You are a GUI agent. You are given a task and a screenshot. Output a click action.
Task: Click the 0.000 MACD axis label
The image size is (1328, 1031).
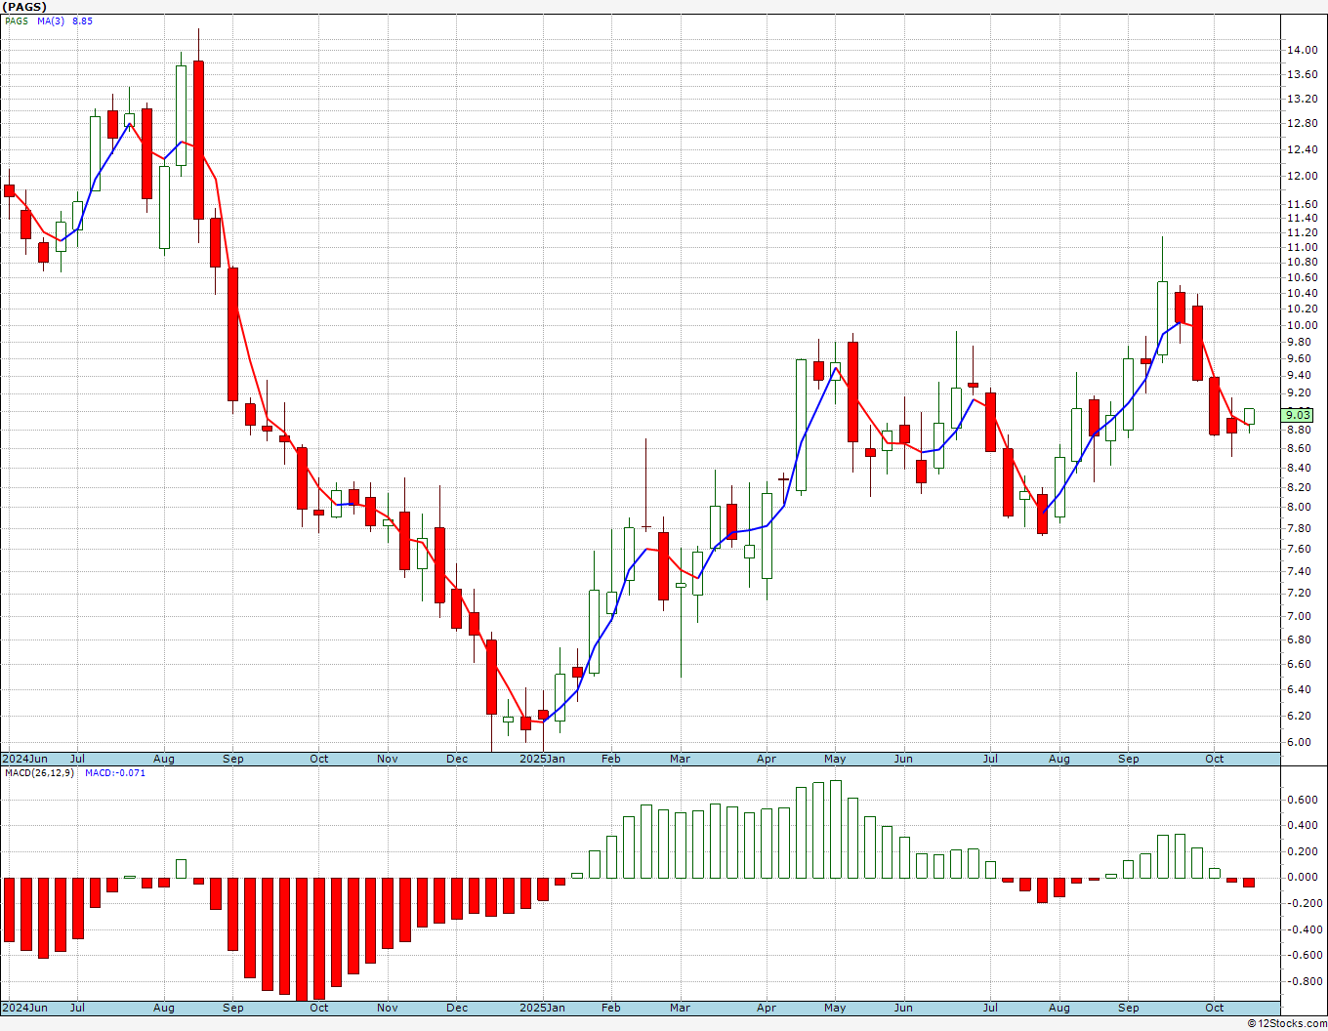[1303, 877]
